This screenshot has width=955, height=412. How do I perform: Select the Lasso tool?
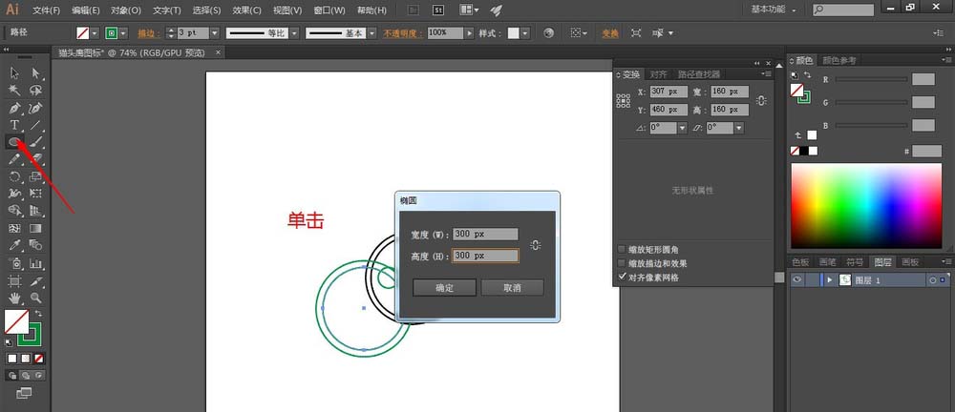[35, 91]
